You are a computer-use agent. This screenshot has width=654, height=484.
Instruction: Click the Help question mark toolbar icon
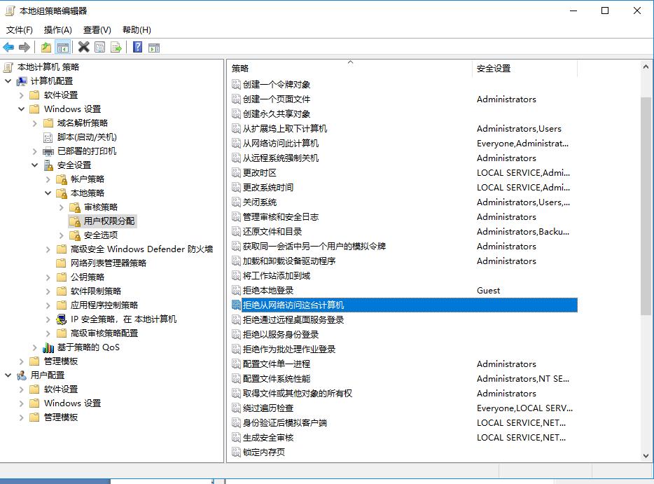(137, 46)
